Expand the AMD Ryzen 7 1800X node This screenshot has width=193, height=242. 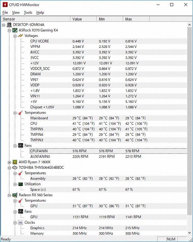[x=9, y=162]
